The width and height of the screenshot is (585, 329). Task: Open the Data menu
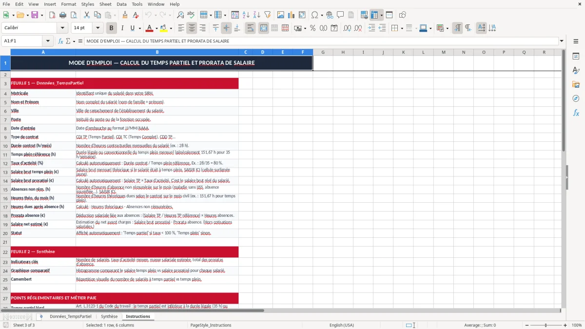click(x=121, y=4)
